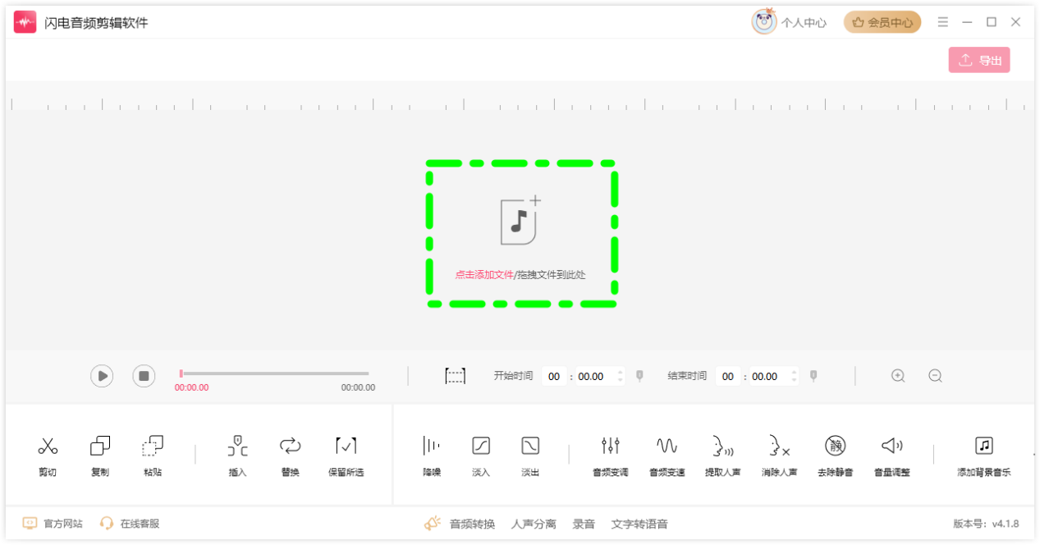Increase start time with up stepper

[620, 372]
